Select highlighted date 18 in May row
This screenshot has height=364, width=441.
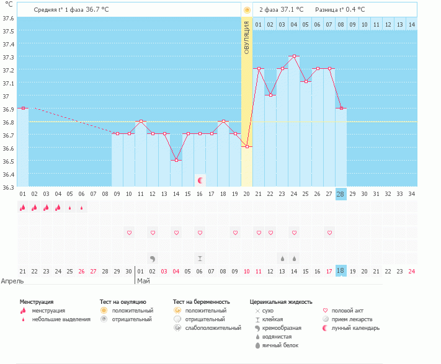341,271
